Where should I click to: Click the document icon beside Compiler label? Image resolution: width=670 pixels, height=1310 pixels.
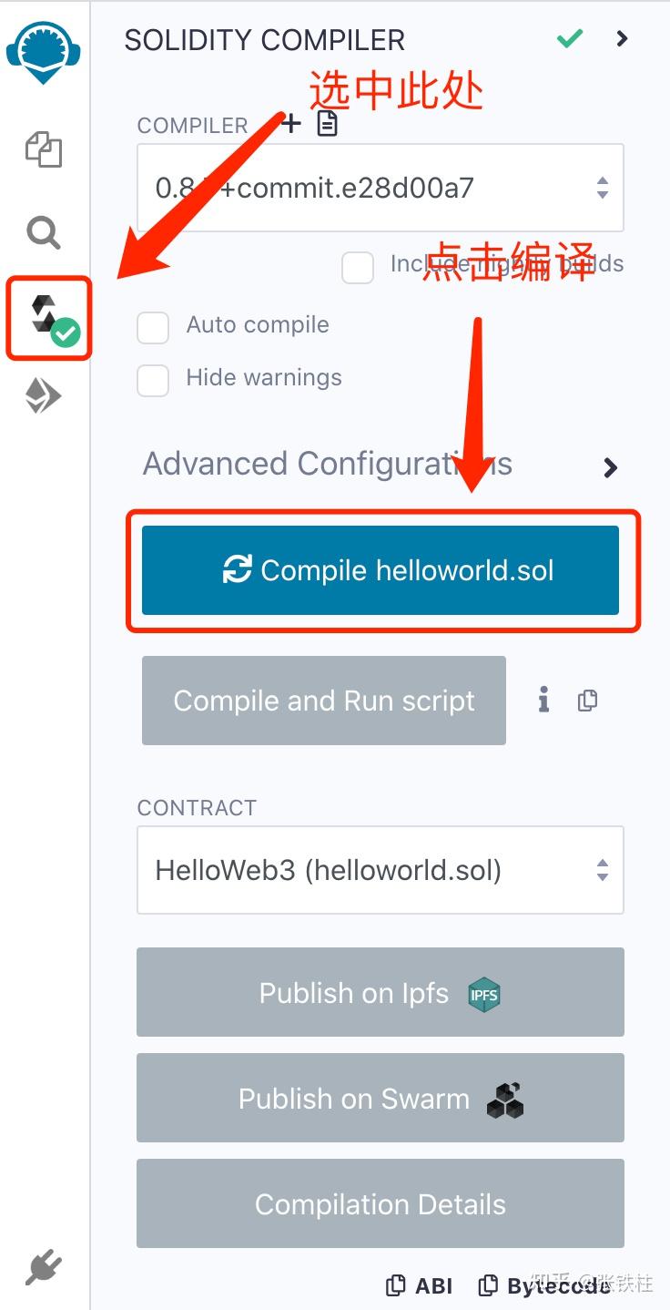click(327, 124)
